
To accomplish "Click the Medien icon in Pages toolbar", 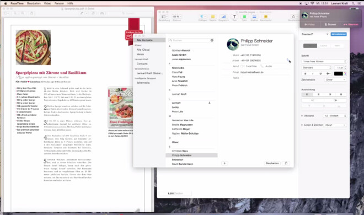I will [x=254, y=17].
